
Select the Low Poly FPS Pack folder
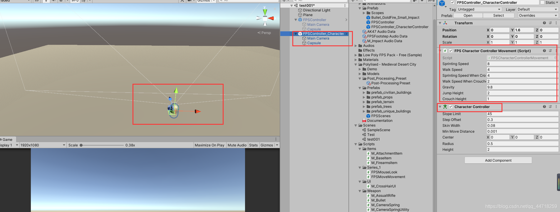pos(392,55)
